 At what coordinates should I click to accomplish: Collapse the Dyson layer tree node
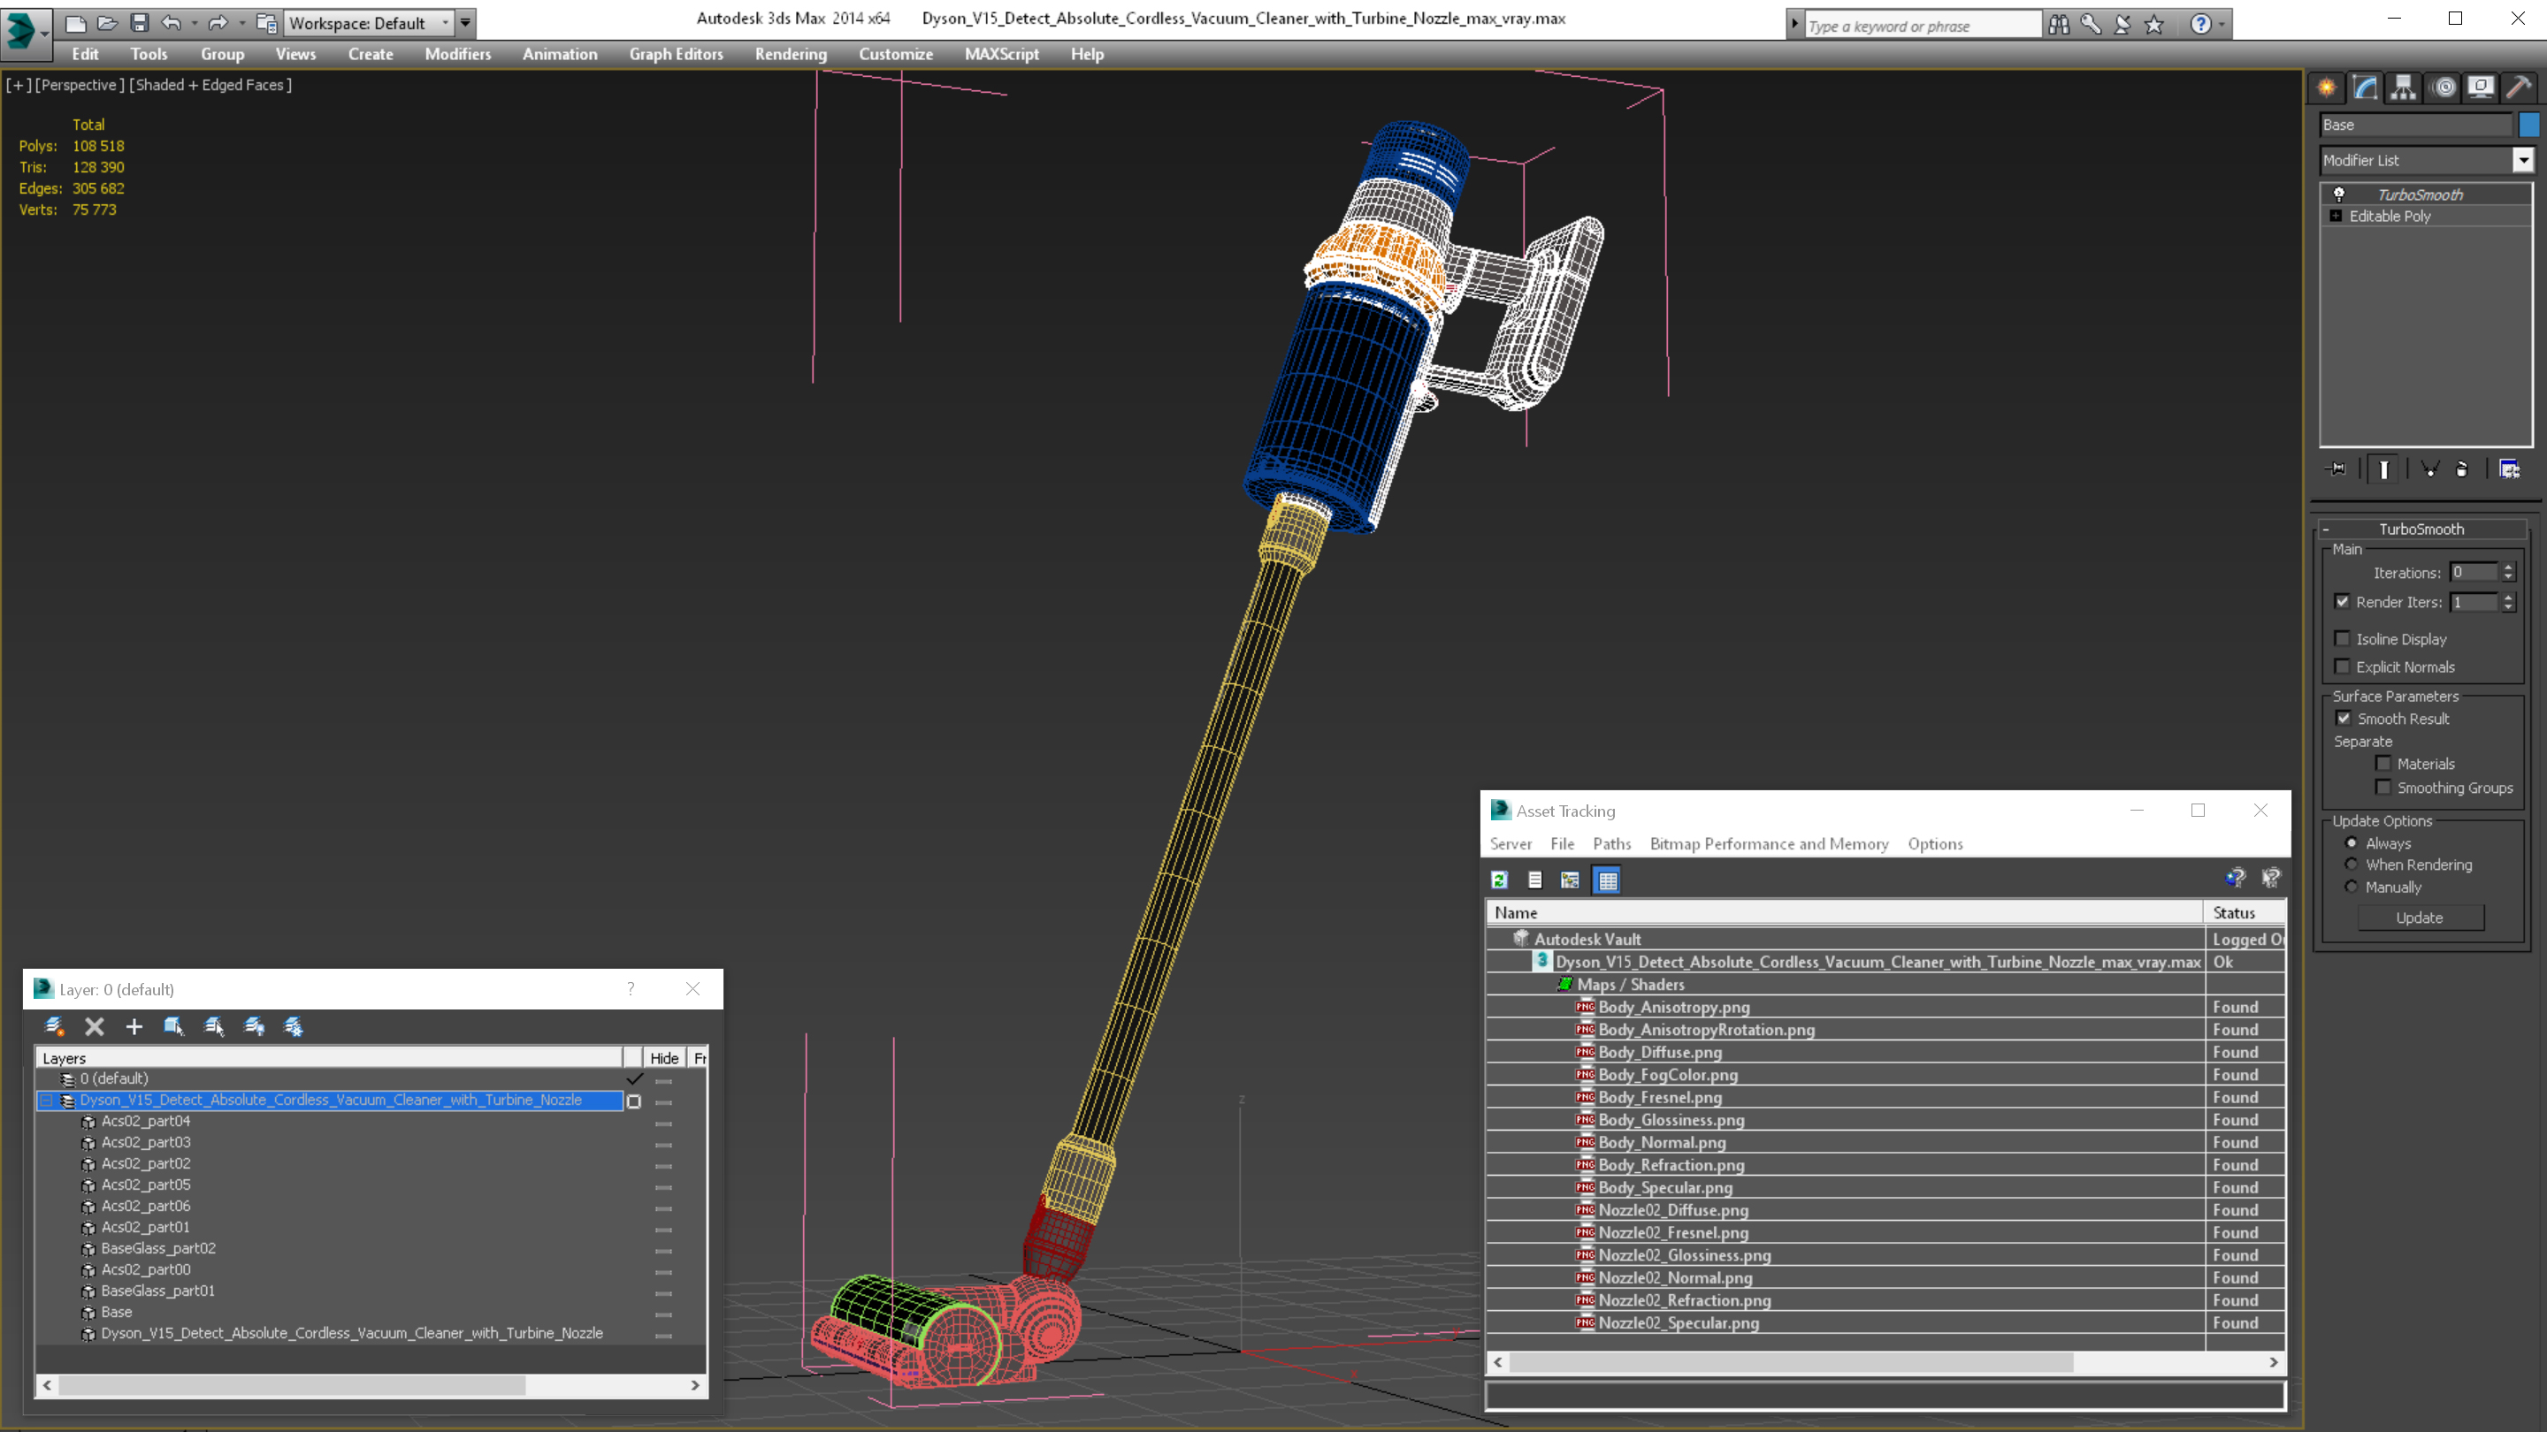pos(45,1100)
